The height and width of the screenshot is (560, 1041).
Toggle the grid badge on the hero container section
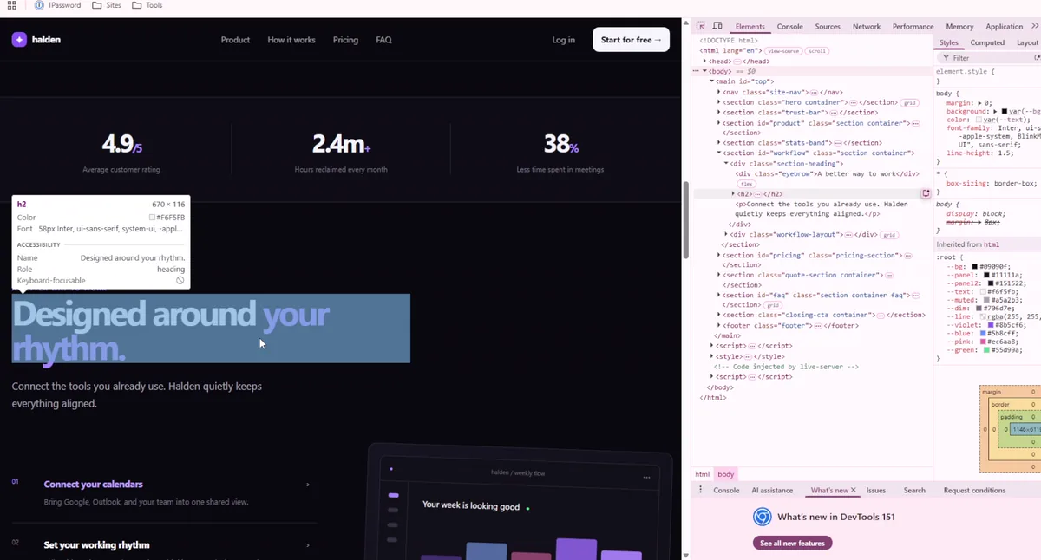click(x=910, y=102)
